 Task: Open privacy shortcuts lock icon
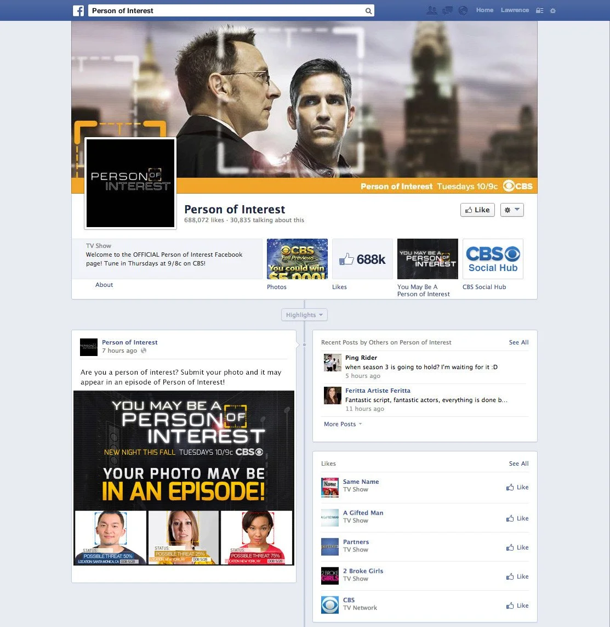tap(539, 11)
